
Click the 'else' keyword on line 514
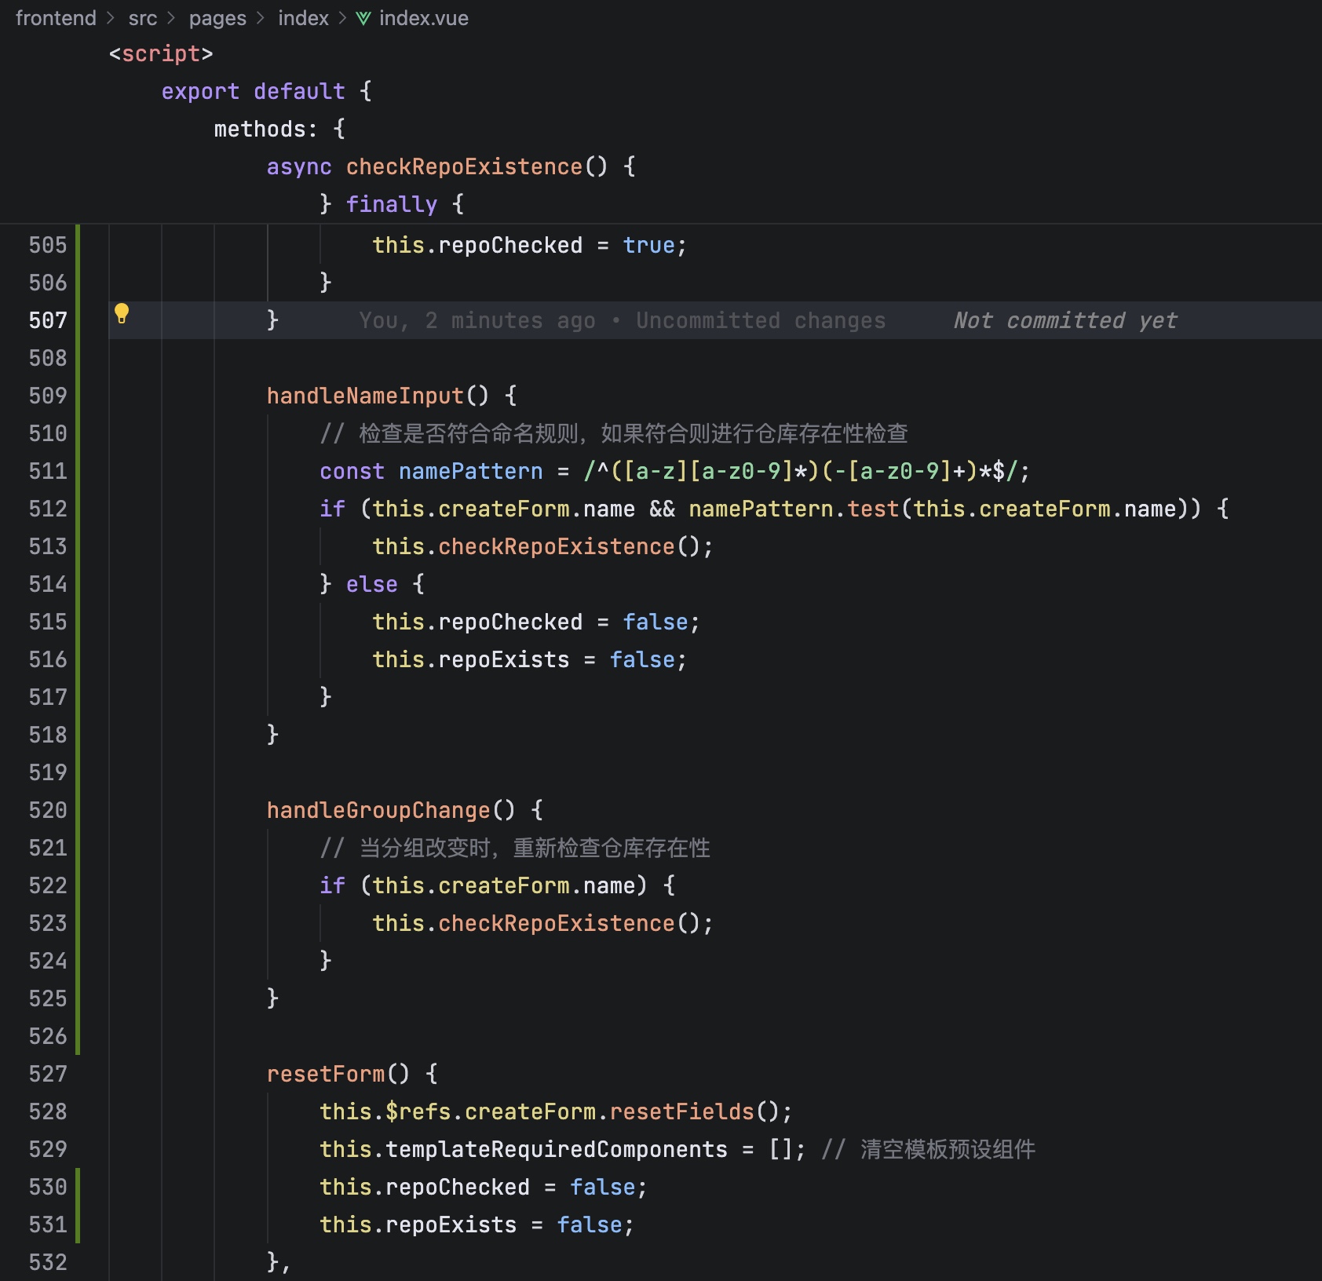pyautogui.click(x=372, y=584)
